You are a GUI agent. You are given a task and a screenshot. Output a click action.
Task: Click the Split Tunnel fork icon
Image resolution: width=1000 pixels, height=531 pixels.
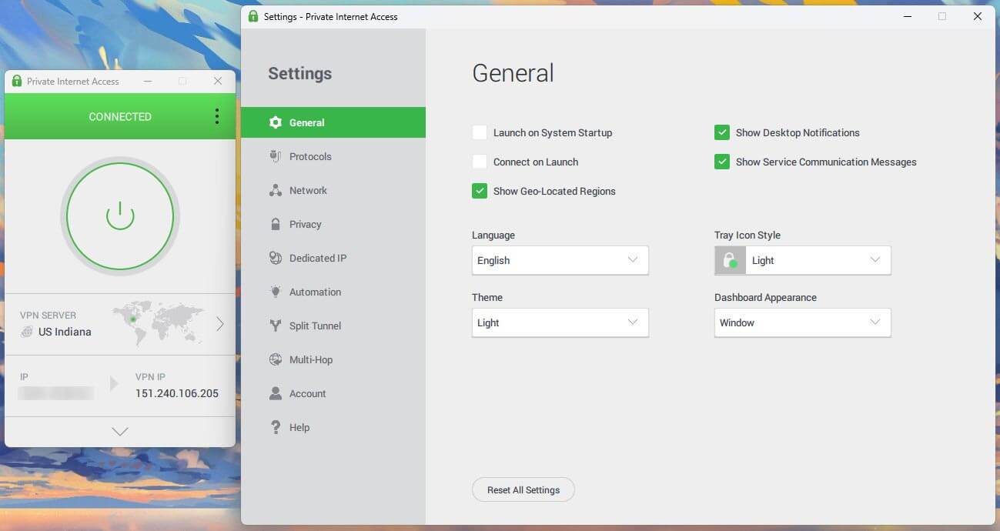coord(276,326)
